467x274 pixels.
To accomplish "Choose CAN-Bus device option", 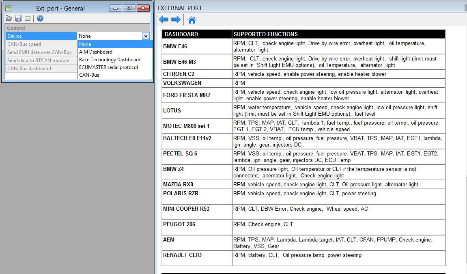I will pyautogui.click(x=89, y=75).
